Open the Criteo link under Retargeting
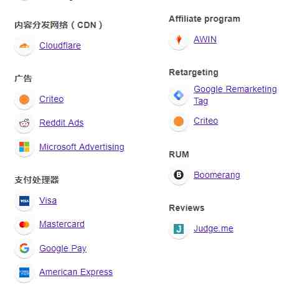The width and height of the screenshot is (302, 298). click(x=205, y=121)
